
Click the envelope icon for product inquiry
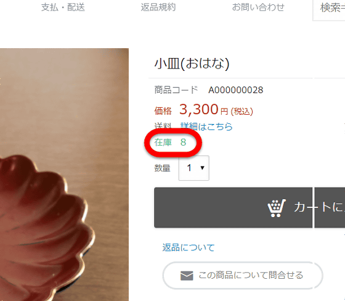[187, 276]
